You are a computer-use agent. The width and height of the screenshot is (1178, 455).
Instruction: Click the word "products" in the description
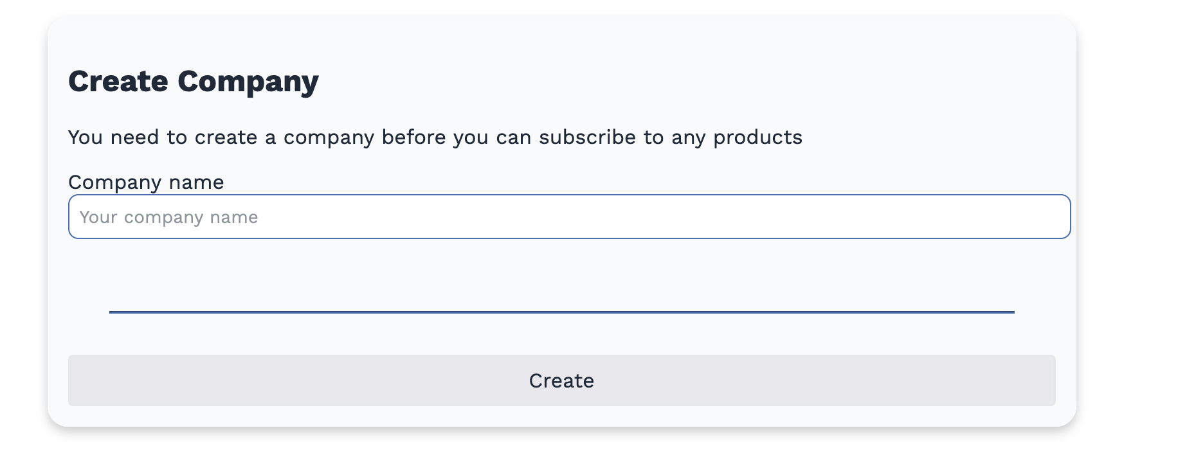[757, 136]
